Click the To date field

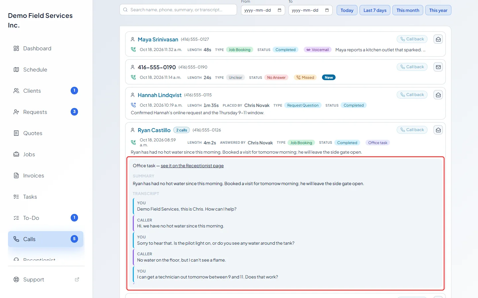click(x=310, y=10)
